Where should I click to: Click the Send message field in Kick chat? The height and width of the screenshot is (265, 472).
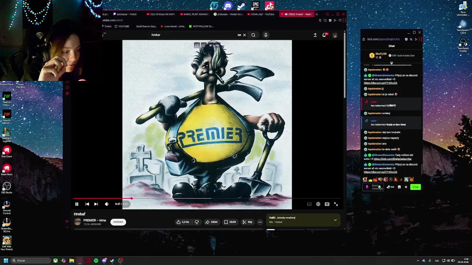tap(373, 187)
